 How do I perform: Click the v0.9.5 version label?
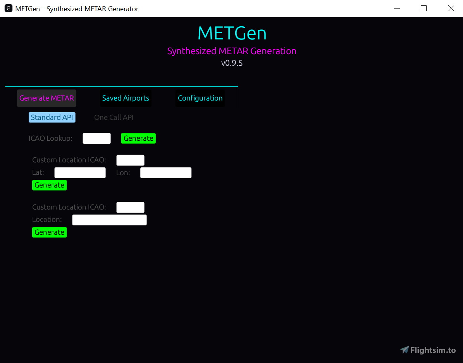[x=232, y=63]
